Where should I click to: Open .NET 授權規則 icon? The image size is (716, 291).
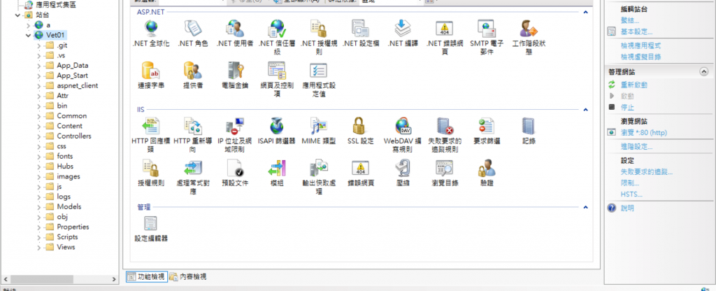[319, 29]
